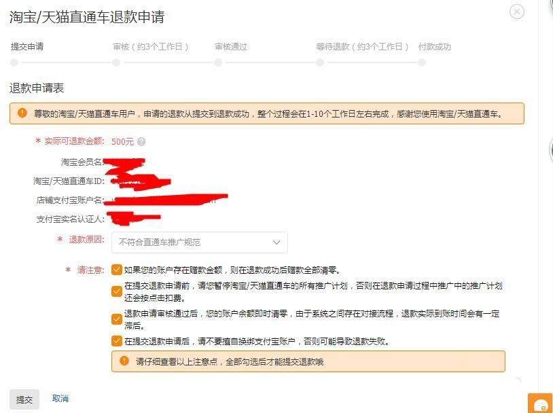Click the chevron arrow of refund reason box

coord(276,243)
